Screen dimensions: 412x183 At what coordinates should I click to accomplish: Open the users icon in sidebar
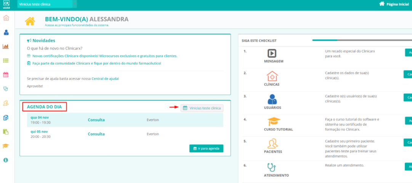point(6,32)
